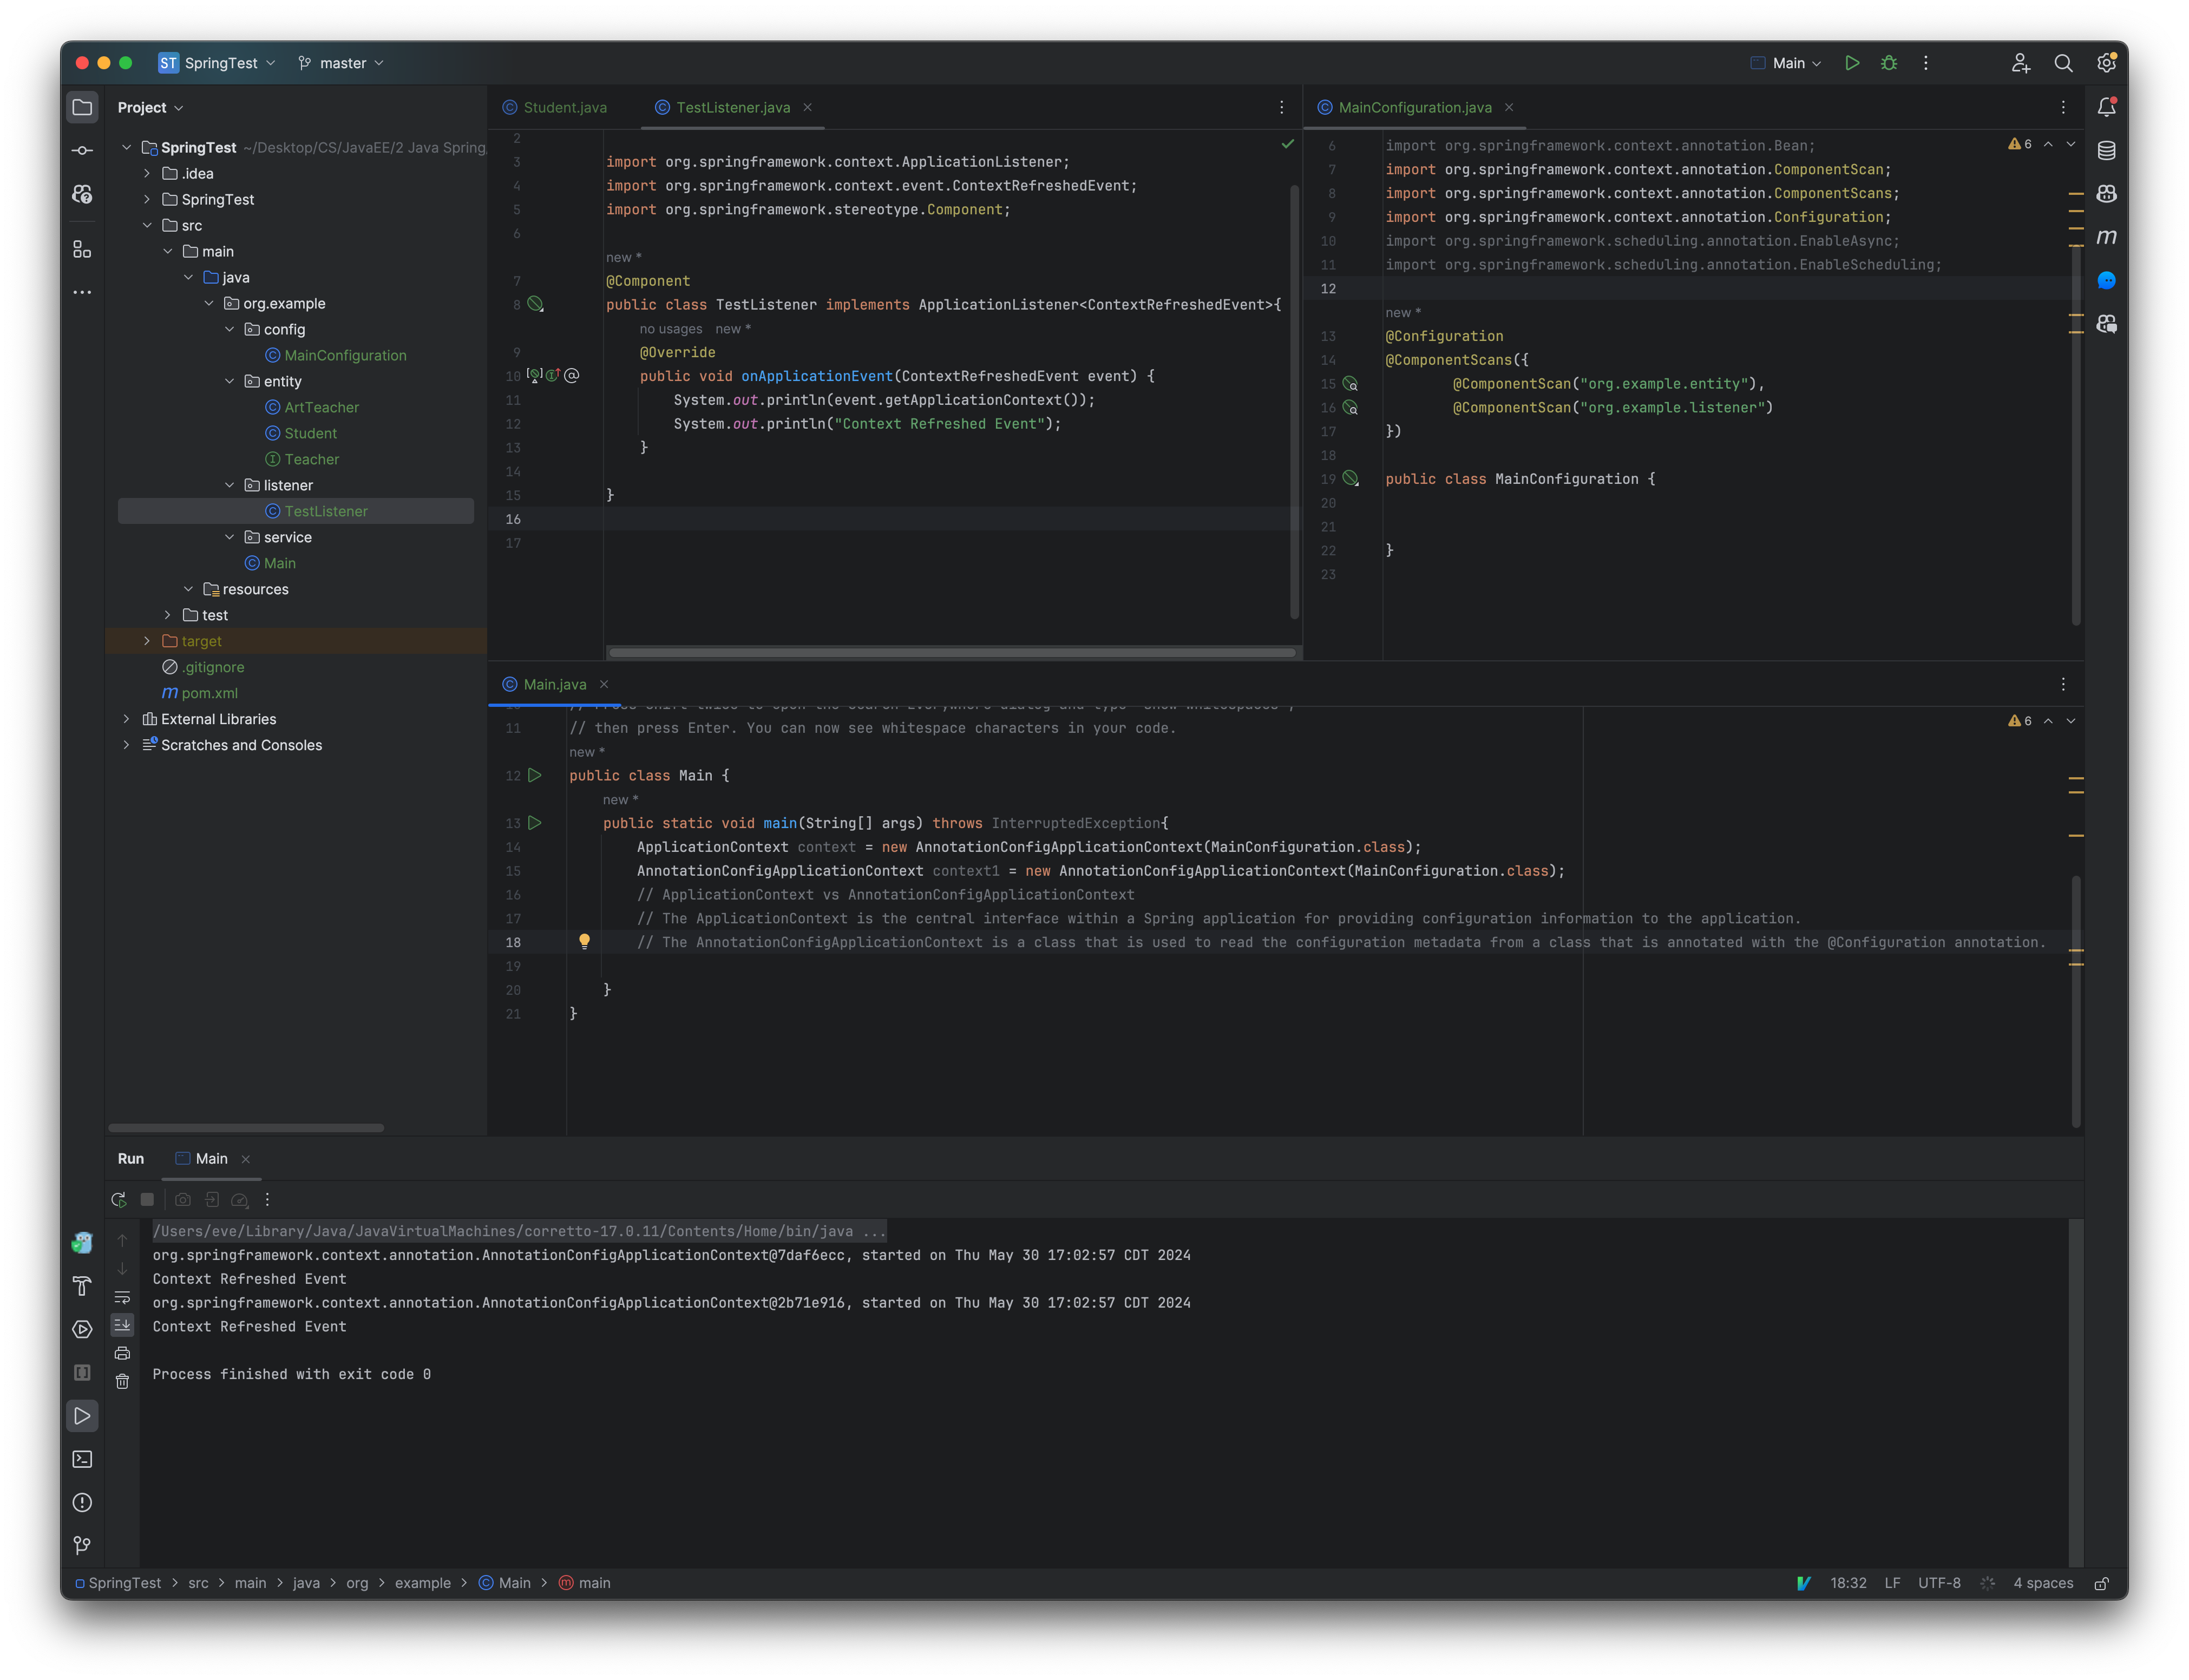Open the IDE Settings gear

[x=2106, y=62]
